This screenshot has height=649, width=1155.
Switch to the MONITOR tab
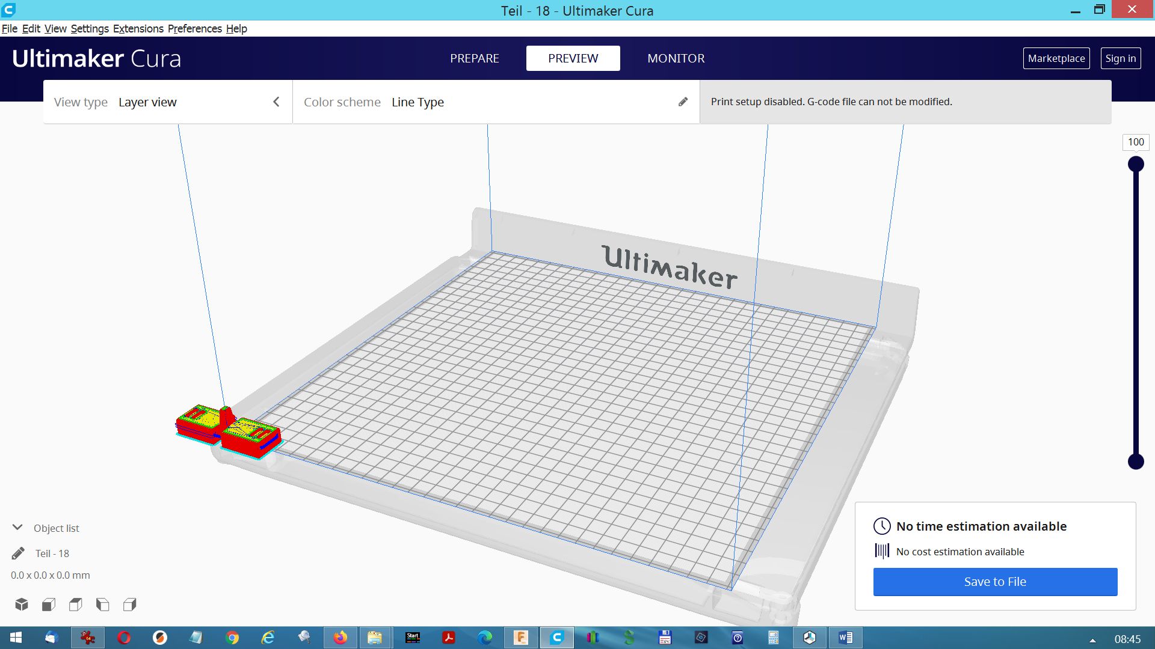pyautogui.click(x=675, y=58)
